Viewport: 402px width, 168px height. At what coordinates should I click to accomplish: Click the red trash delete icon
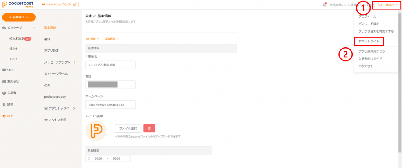pos(149,128)
